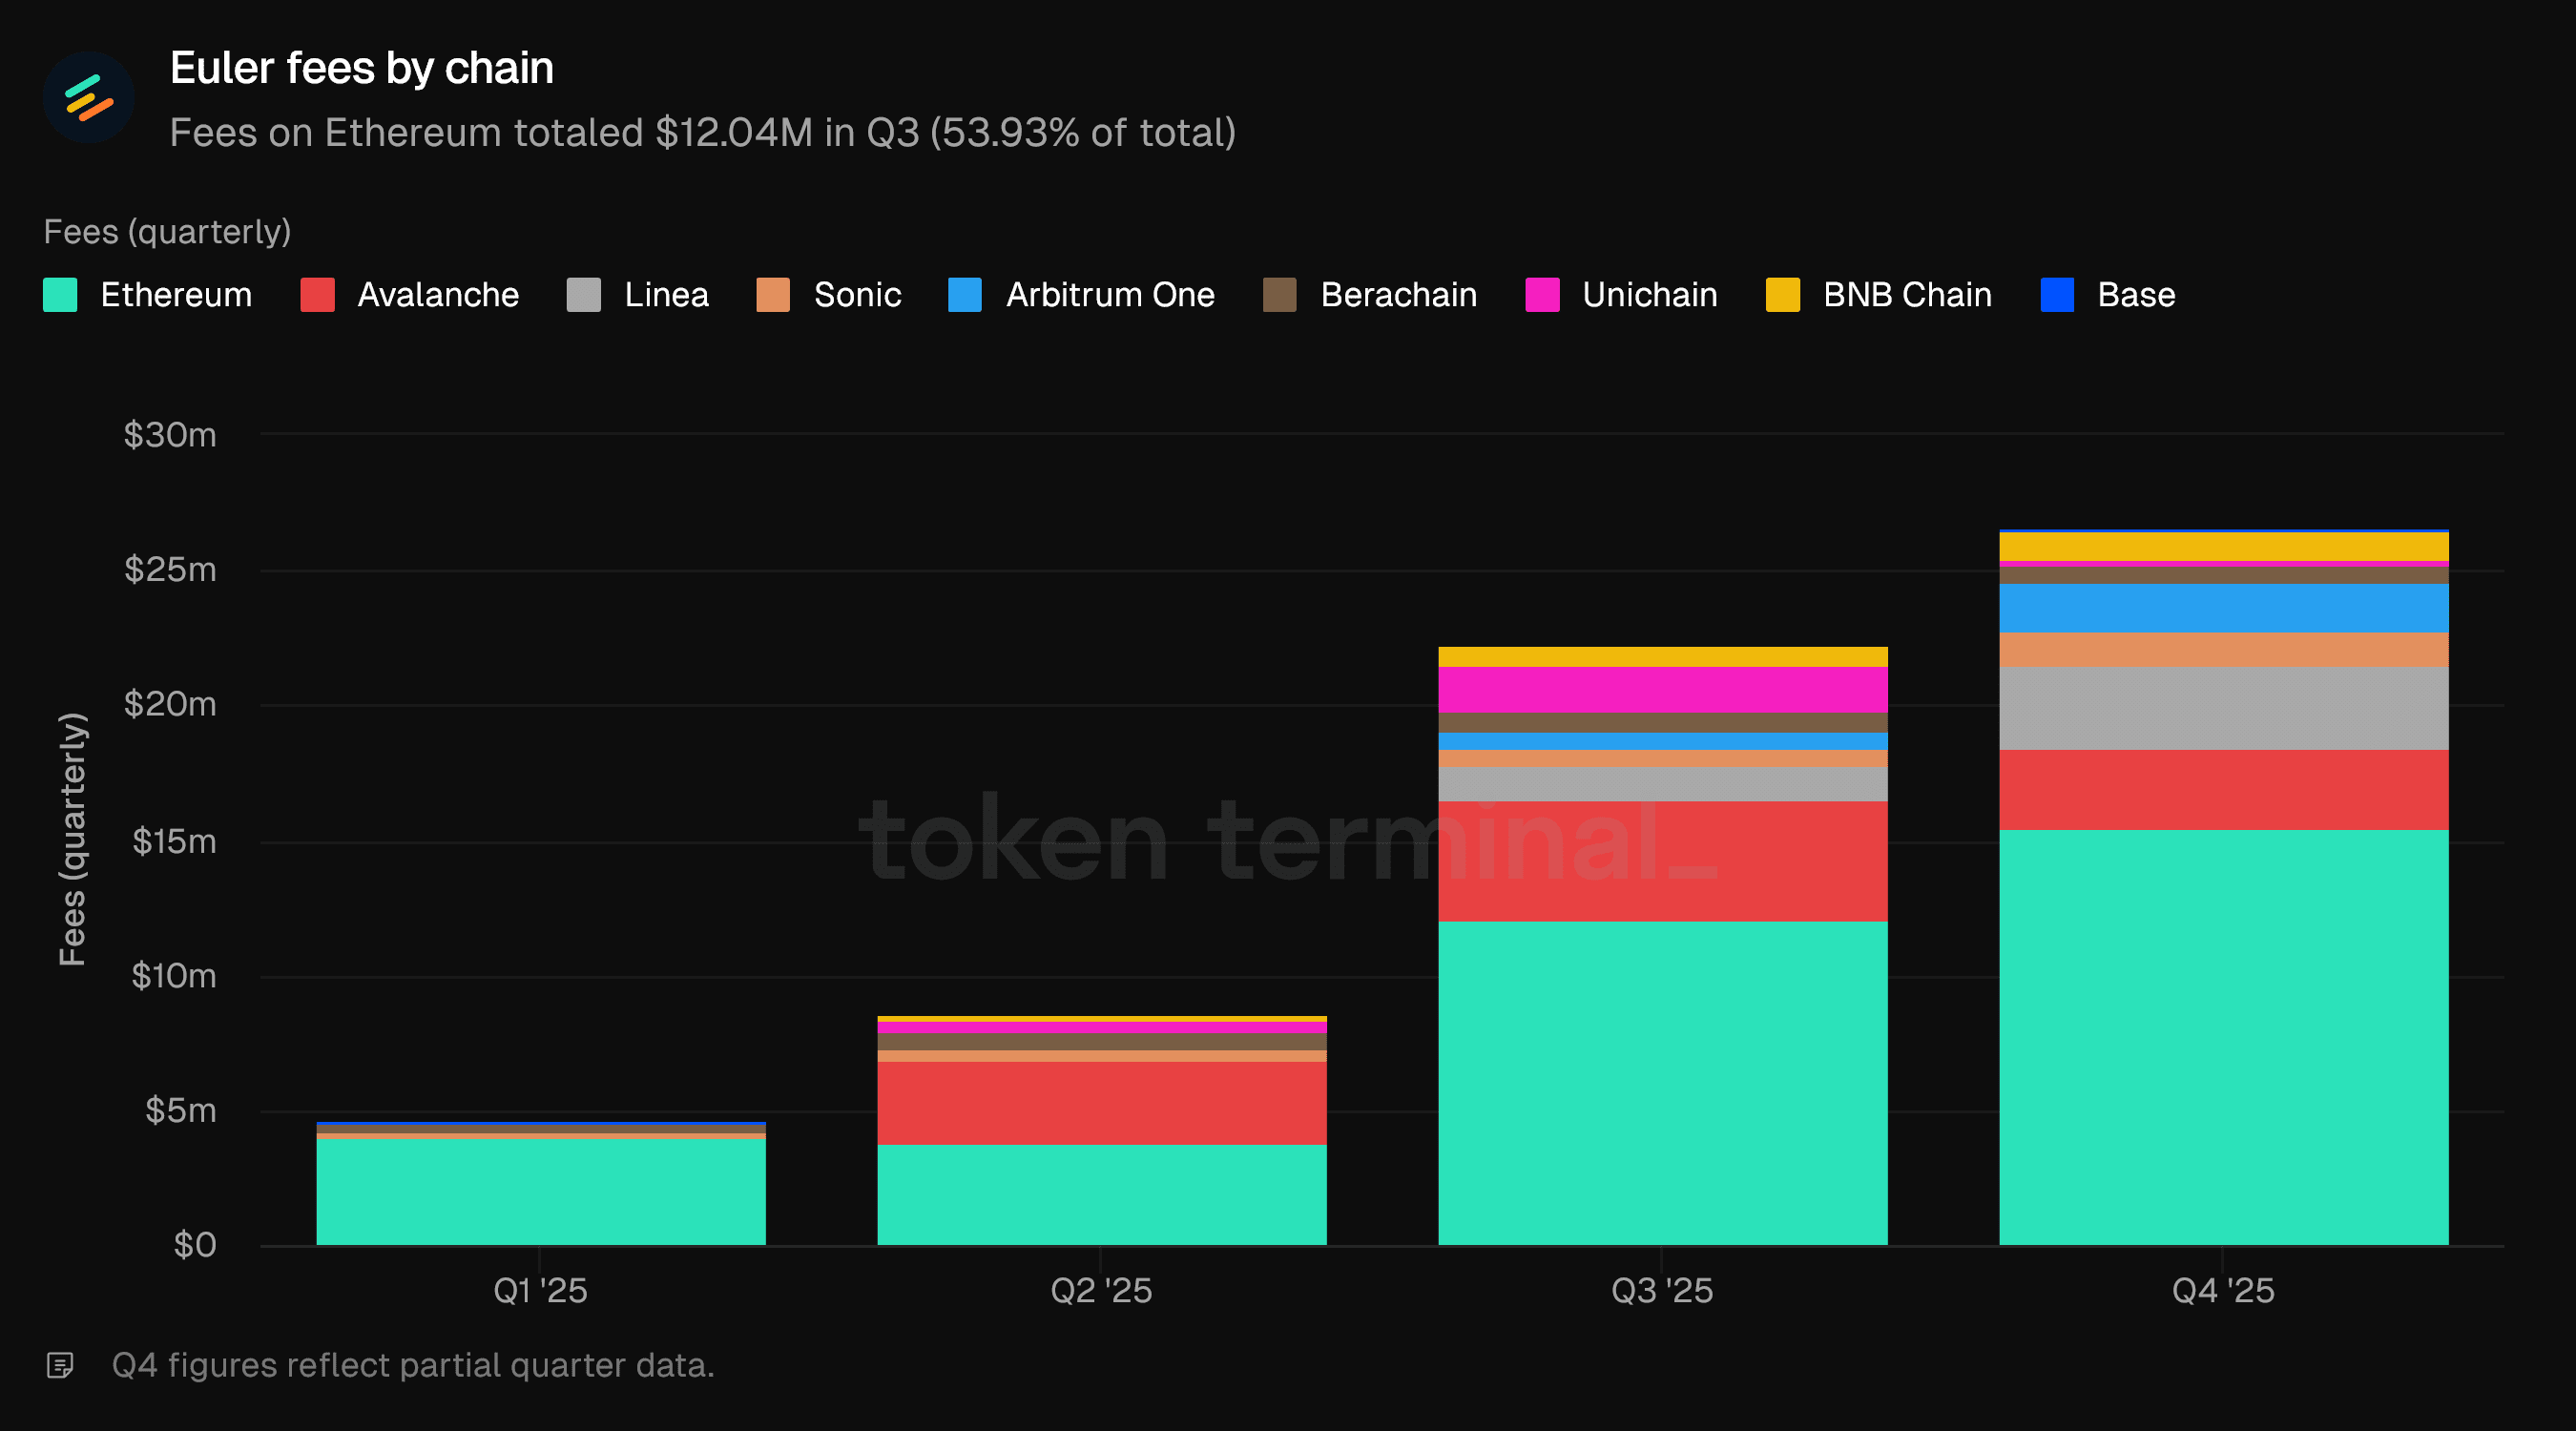The height and width of the screenshot is (1431, 2576).
Task: Click the Berachain brown legend square
Action: [1279, 295]
